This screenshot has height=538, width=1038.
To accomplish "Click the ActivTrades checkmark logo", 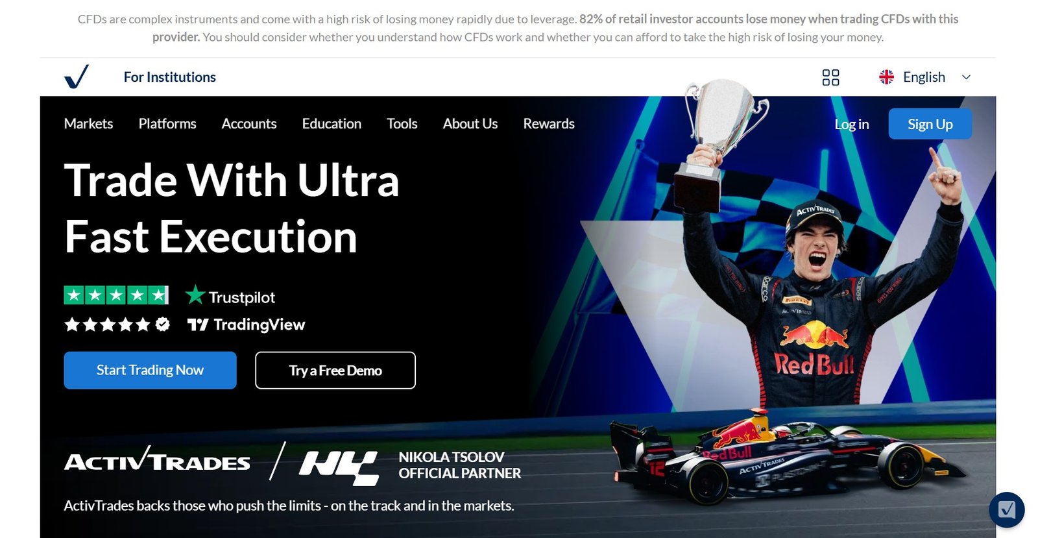I will 77,77.
